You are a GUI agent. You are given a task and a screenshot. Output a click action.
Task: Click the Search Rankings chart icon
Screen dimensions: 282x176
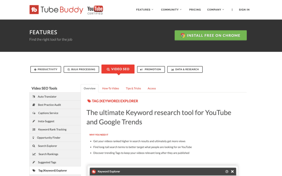[34, 154]
